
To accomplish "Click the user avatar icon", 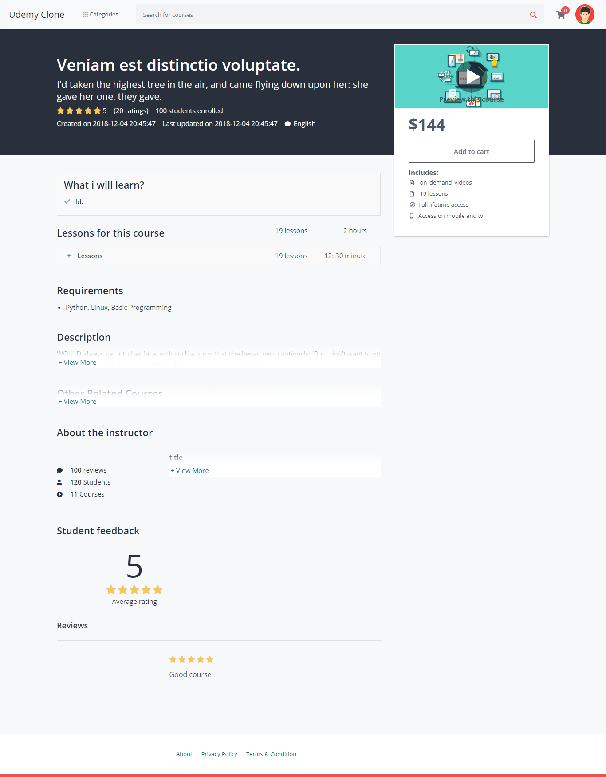I will click(585, 15).
